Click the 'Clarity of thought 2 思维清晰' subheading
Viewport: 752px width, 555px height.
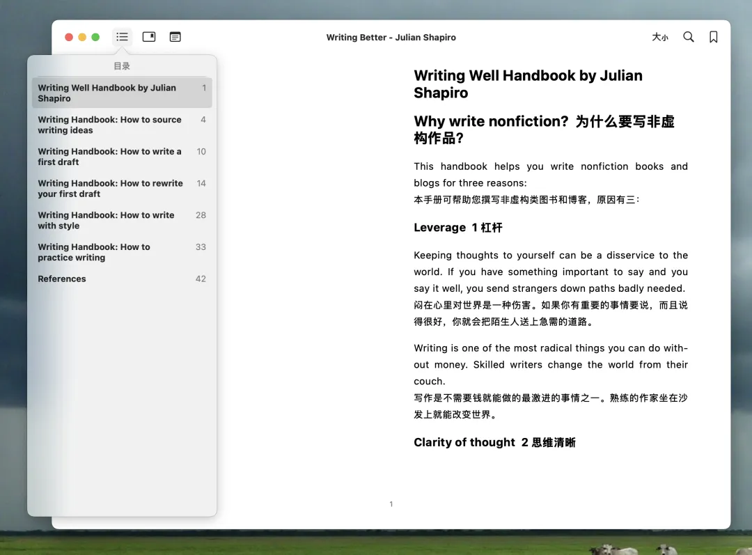(494, 442)
